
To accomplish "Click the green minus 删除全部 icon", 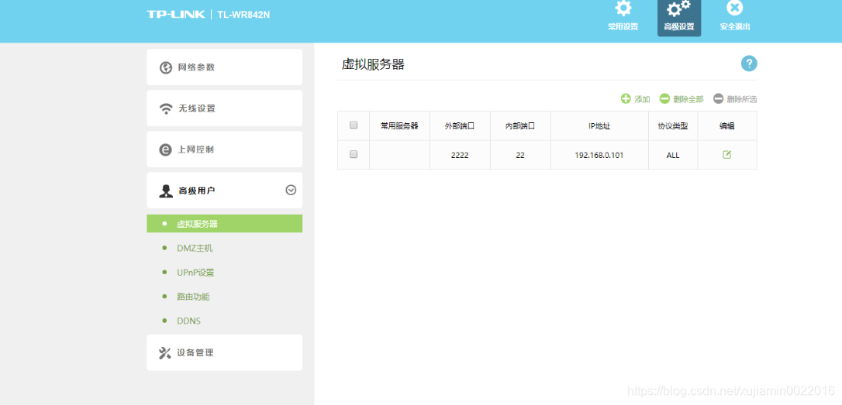I will click(x=664, y=98).
